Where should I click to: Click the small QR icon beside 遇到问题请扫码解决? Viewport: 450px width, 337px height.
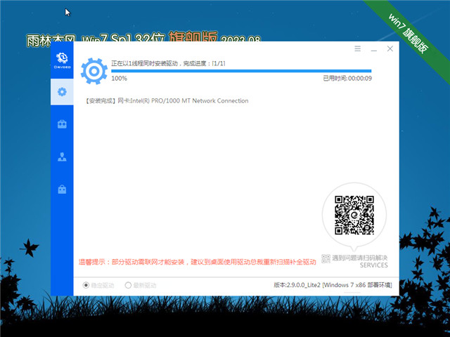(326, 258)
